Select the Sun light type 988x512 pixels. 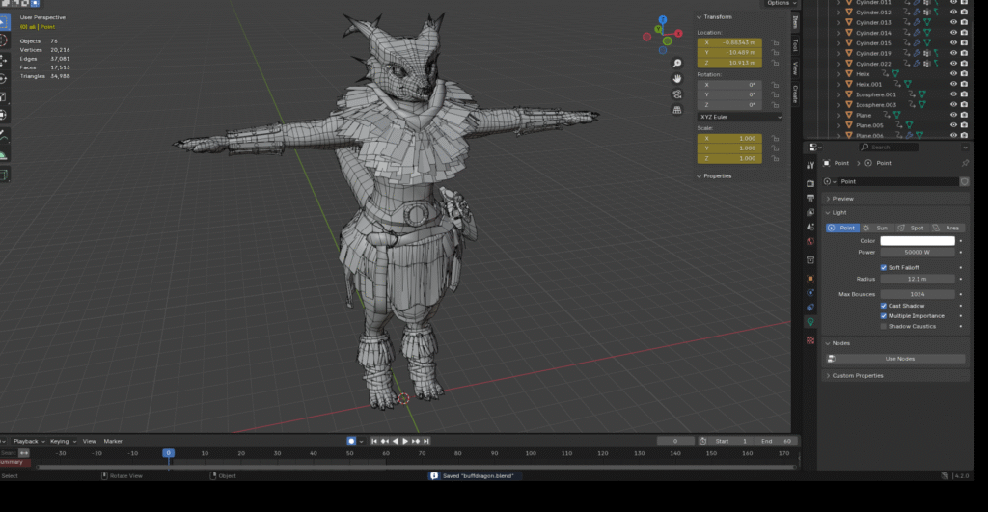pos(877,228)
